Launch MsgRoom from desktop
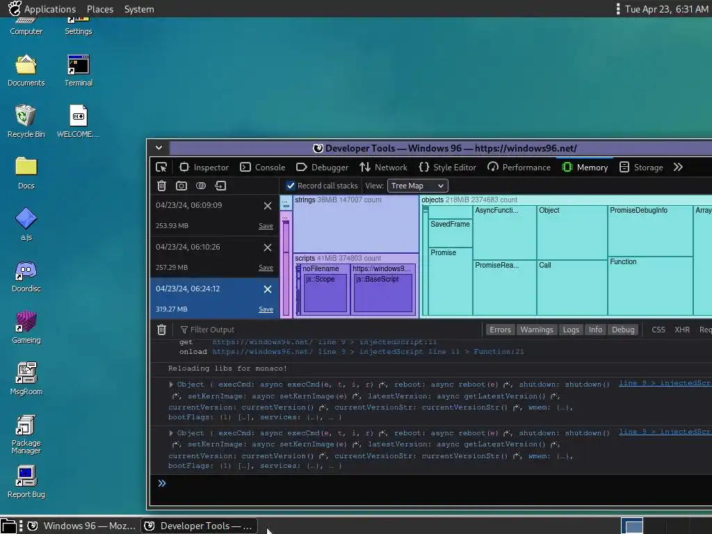 pyautogui.click(x=26, y=378)
